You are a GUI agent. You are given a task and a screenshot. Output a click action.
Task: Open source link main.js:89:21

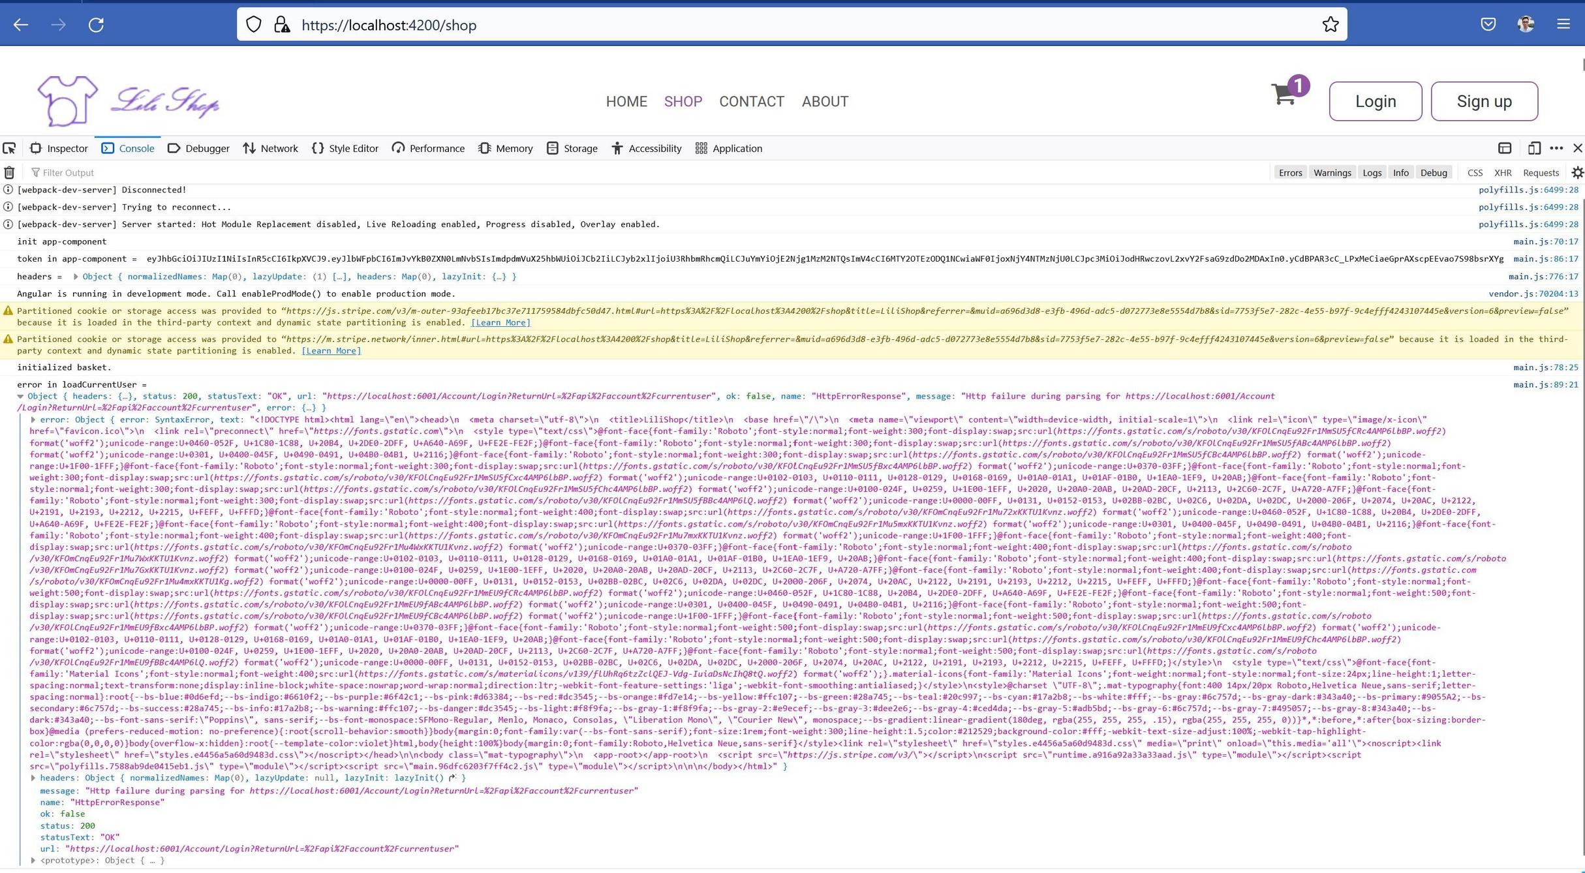tap(1546, 385)
